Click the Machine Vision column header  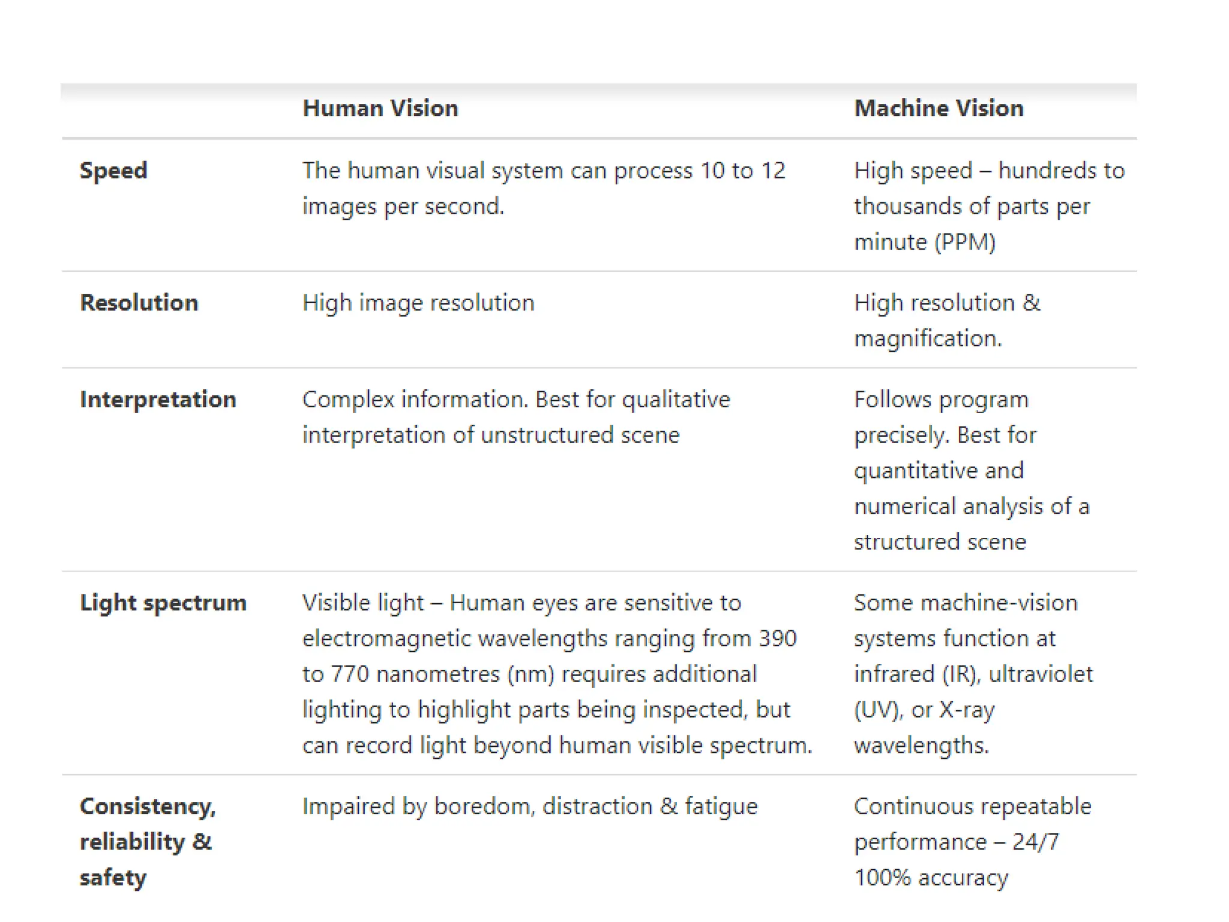(939, 109)
